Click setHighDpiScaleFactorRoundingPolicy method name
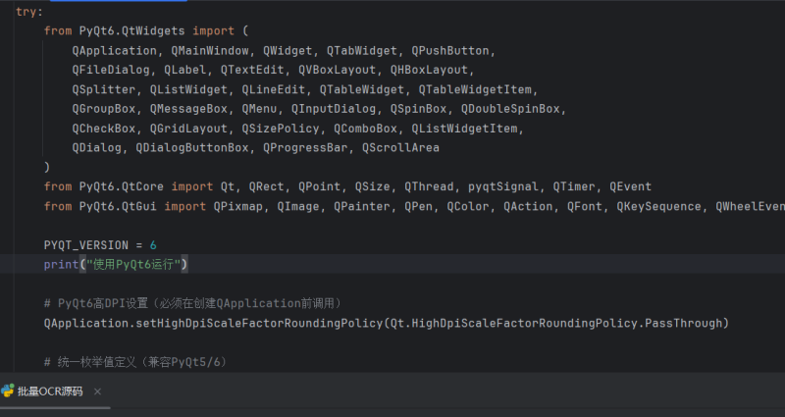Screen dimensions: 785x417 pos(257,322)
